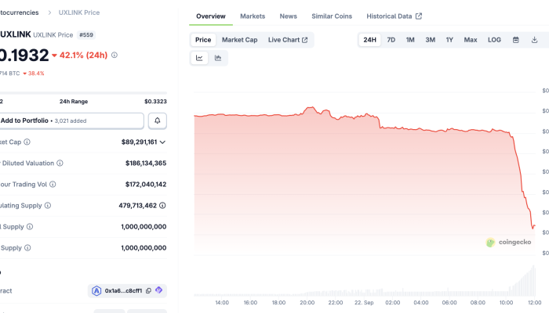The height and width of the screenshot is (313, 549).
Task: Click the Cryptocurrencies breadcrumb link
Action: [20, 13]
